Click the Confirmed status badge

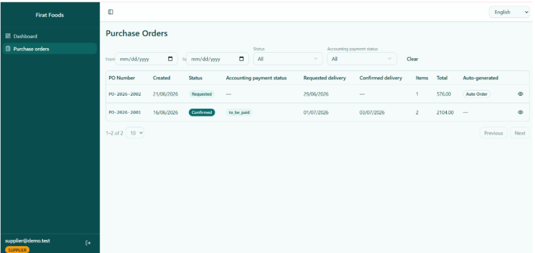[202, 112]
